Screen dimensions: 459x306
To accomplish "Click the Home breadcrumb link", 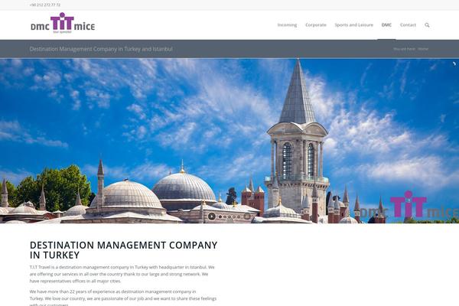I will (423, 49).
